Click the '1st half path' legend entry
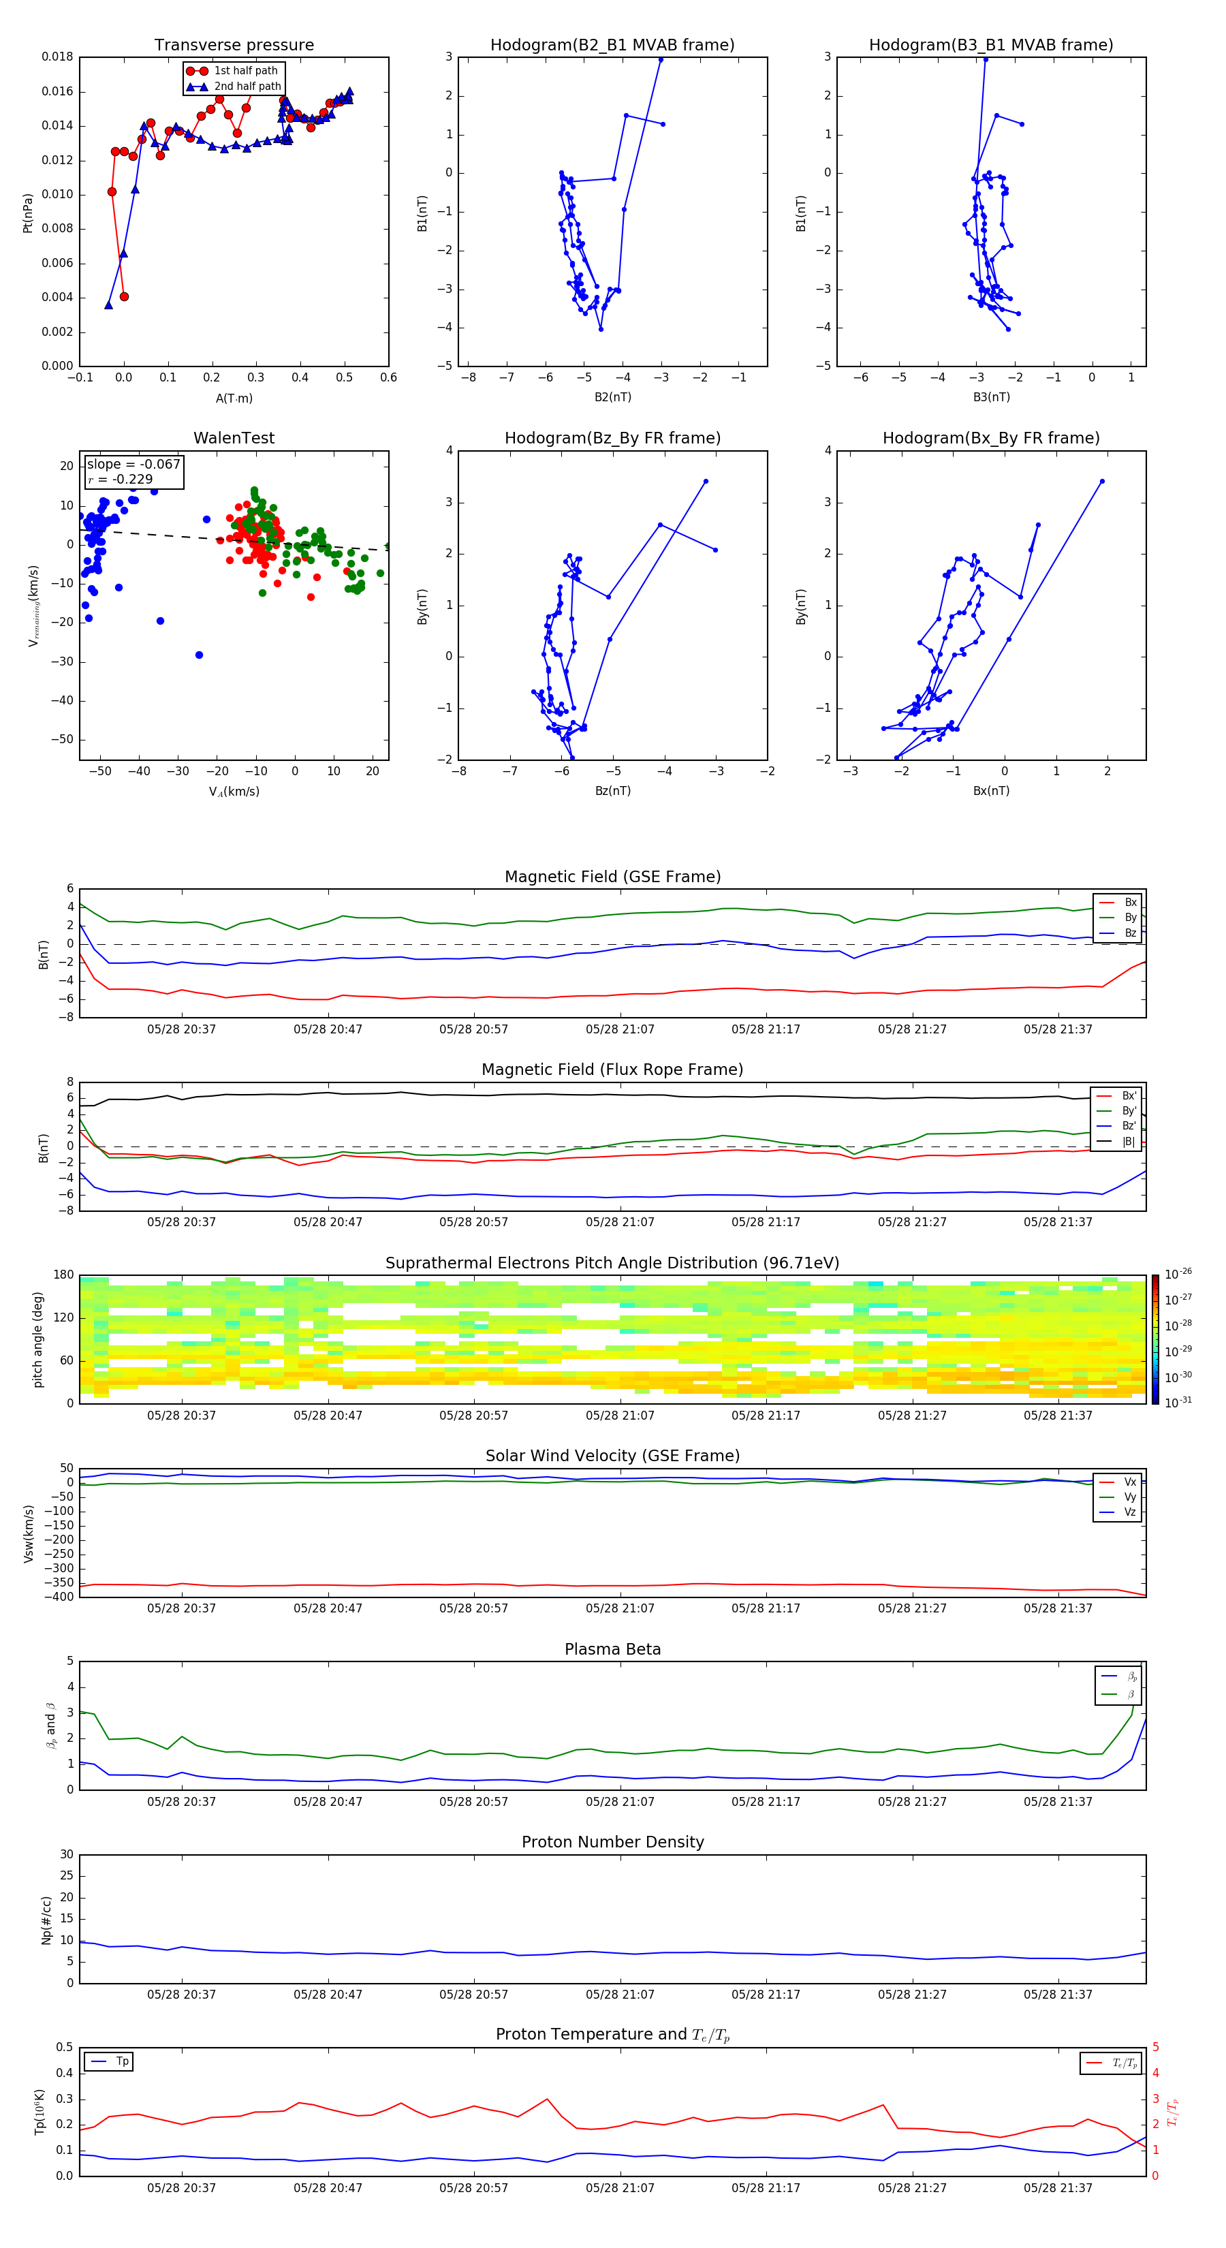The height and width of the screenshot is (2248, 1226). click(x=233, y=71)
